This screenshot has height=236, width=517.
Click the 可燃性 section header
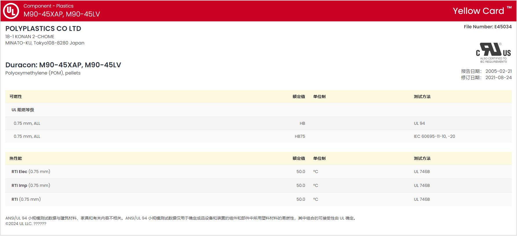pyautogui.click(x=16, y=96)
